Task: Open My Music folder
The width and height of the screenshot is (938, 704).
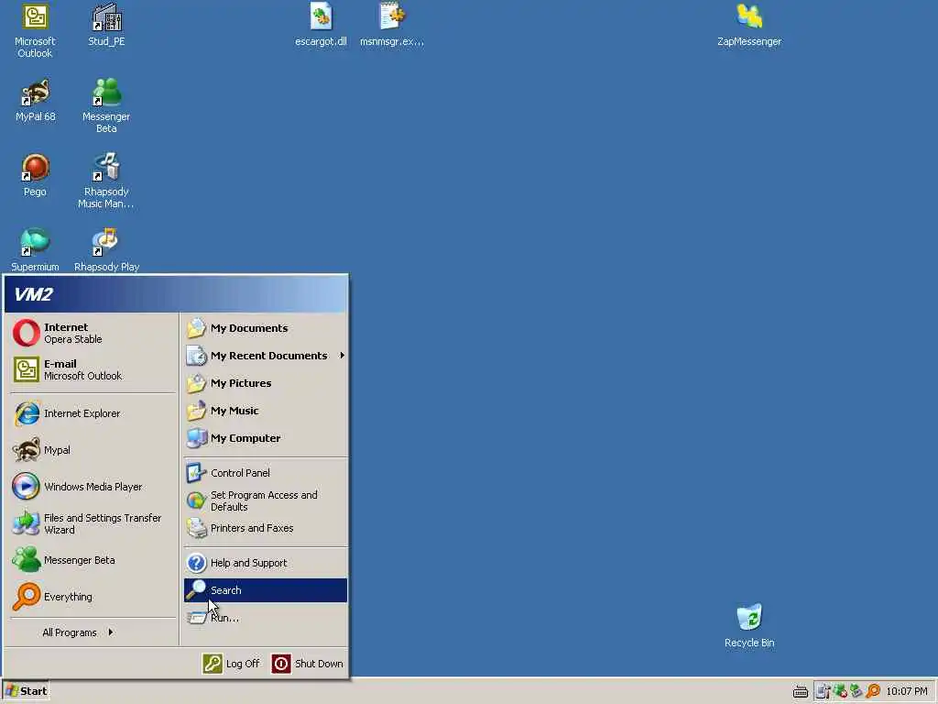Action: click(x=265, y=411)
